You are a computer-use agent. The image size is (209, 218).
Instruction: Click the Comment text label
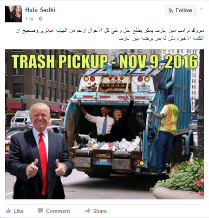click(58, 211)
